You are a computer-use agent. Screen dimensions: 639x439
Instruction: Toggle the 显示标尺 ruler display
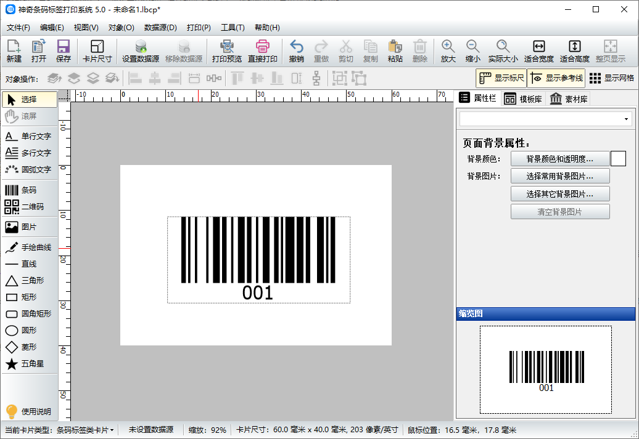[x=501, y=78]
